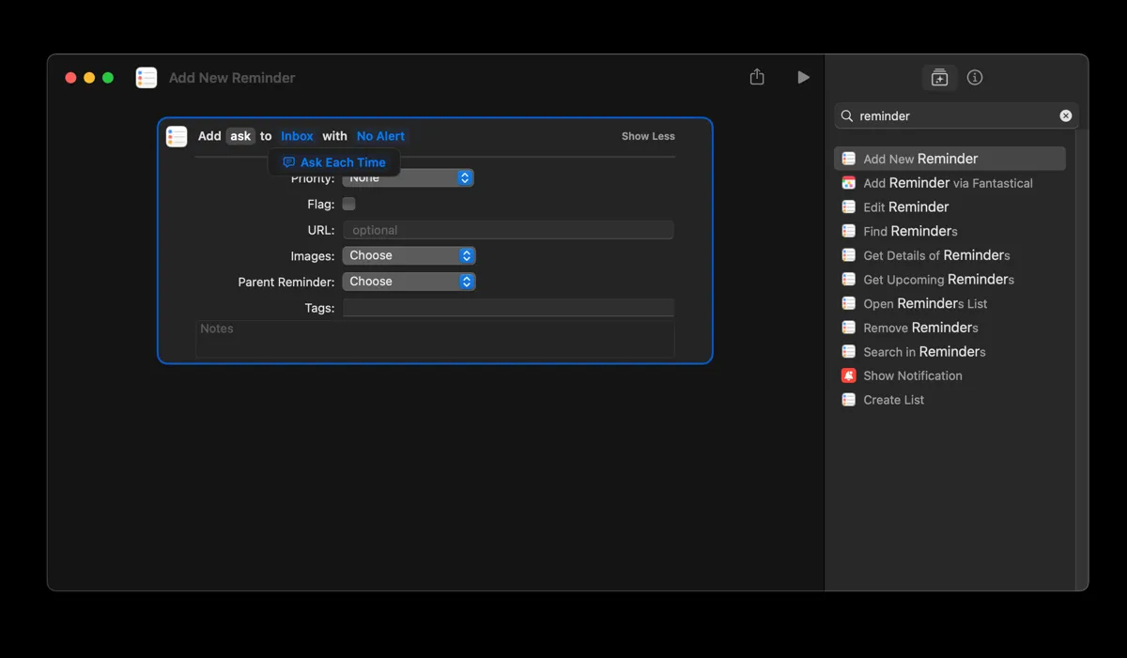Click the reminder search field
The height and width of the screenshot is (658, 1127).
click(x=956, y=115)
